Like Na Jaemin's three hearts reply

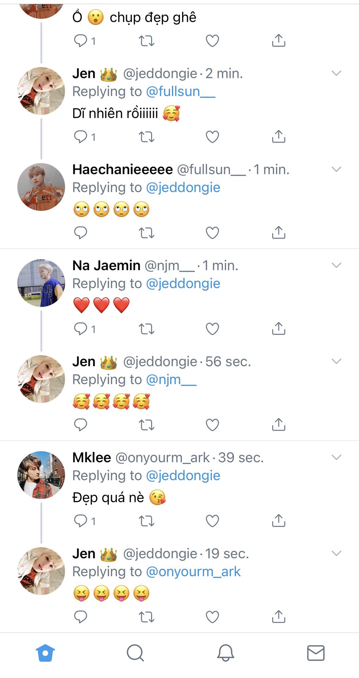coord(212,329)
